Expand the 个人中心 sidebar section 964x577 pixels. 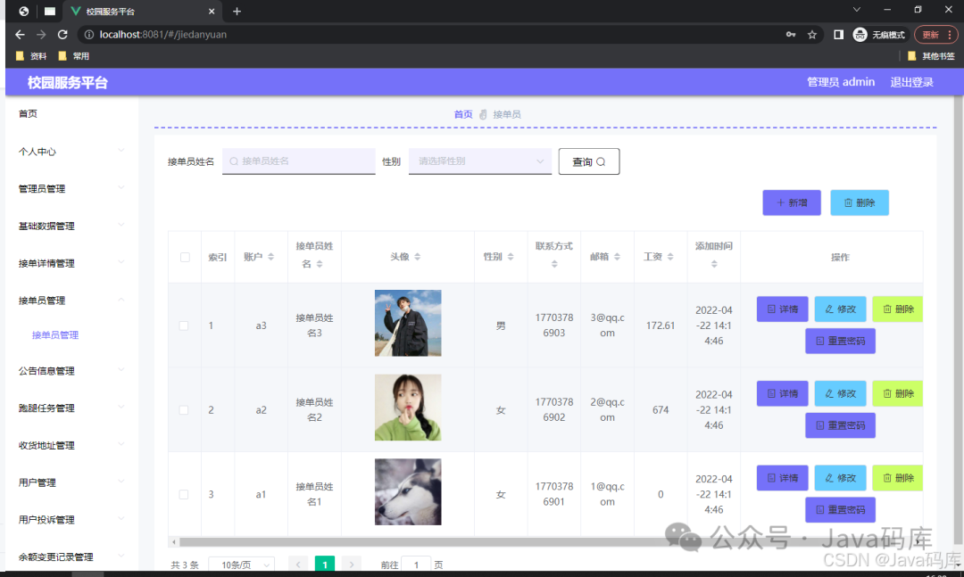click(37, 151)
